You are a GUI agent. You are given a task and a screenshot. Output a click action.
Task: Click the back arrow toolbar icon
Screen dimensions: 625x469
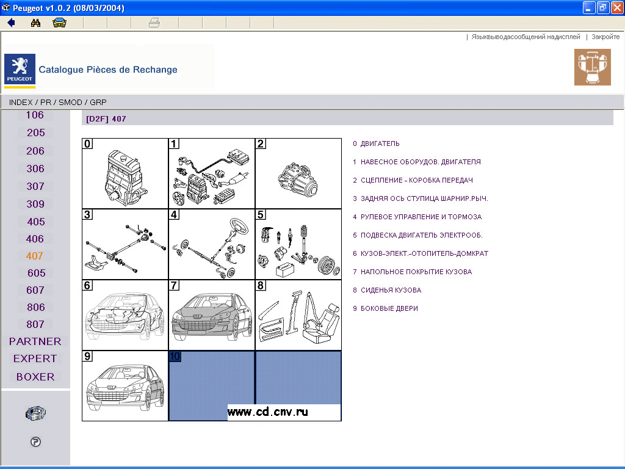click(x=11, y=23)
